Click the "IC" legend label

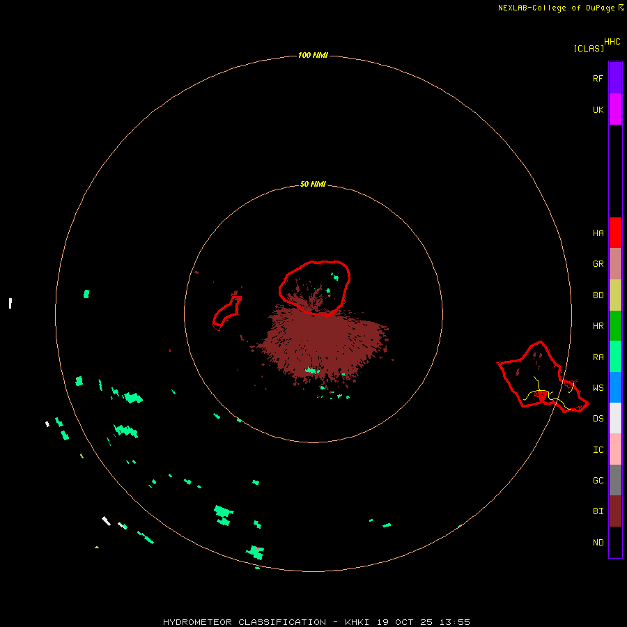598,450
